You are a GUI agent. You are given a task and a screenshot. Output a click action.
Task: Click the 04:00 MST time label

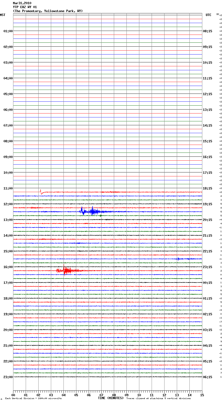8,78
